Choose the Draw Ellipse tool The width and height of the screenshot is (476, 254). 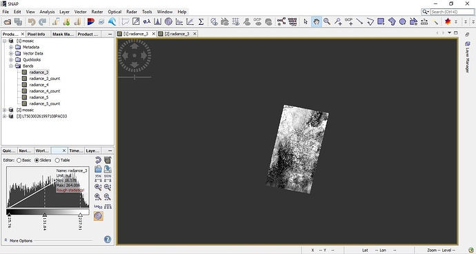tap(403, 21)
